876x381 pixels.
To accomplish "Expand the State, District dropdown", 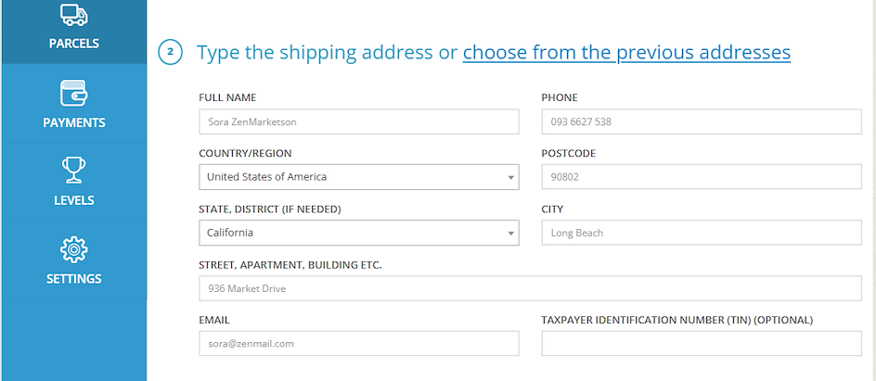I will point(358,233).
